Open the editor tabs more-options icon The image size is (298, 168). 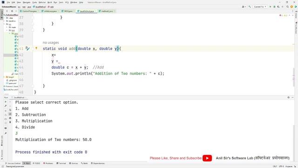coord(293,11)
